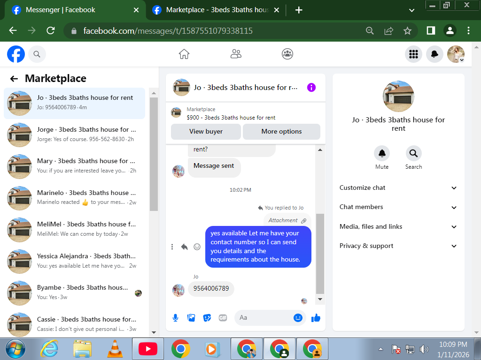
Task: Bookmark this page star icon
Action: pos(407,30)
